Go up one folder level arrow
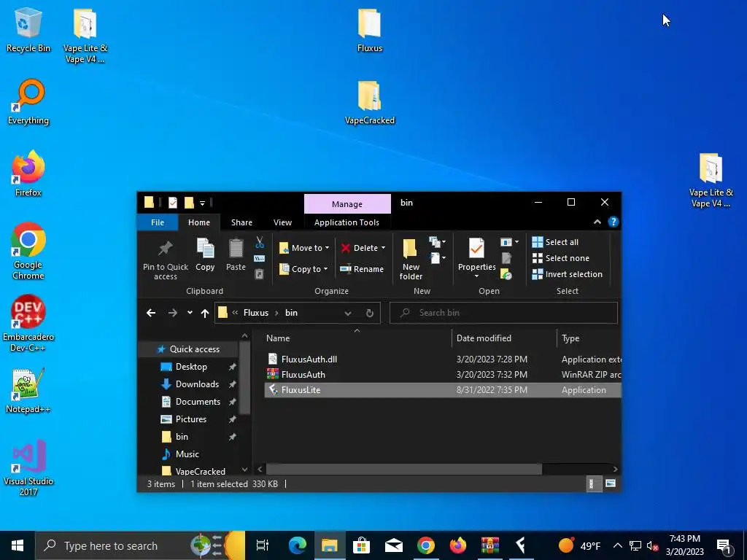Screen dimensions: 747x560 click(x=205, y=313)
